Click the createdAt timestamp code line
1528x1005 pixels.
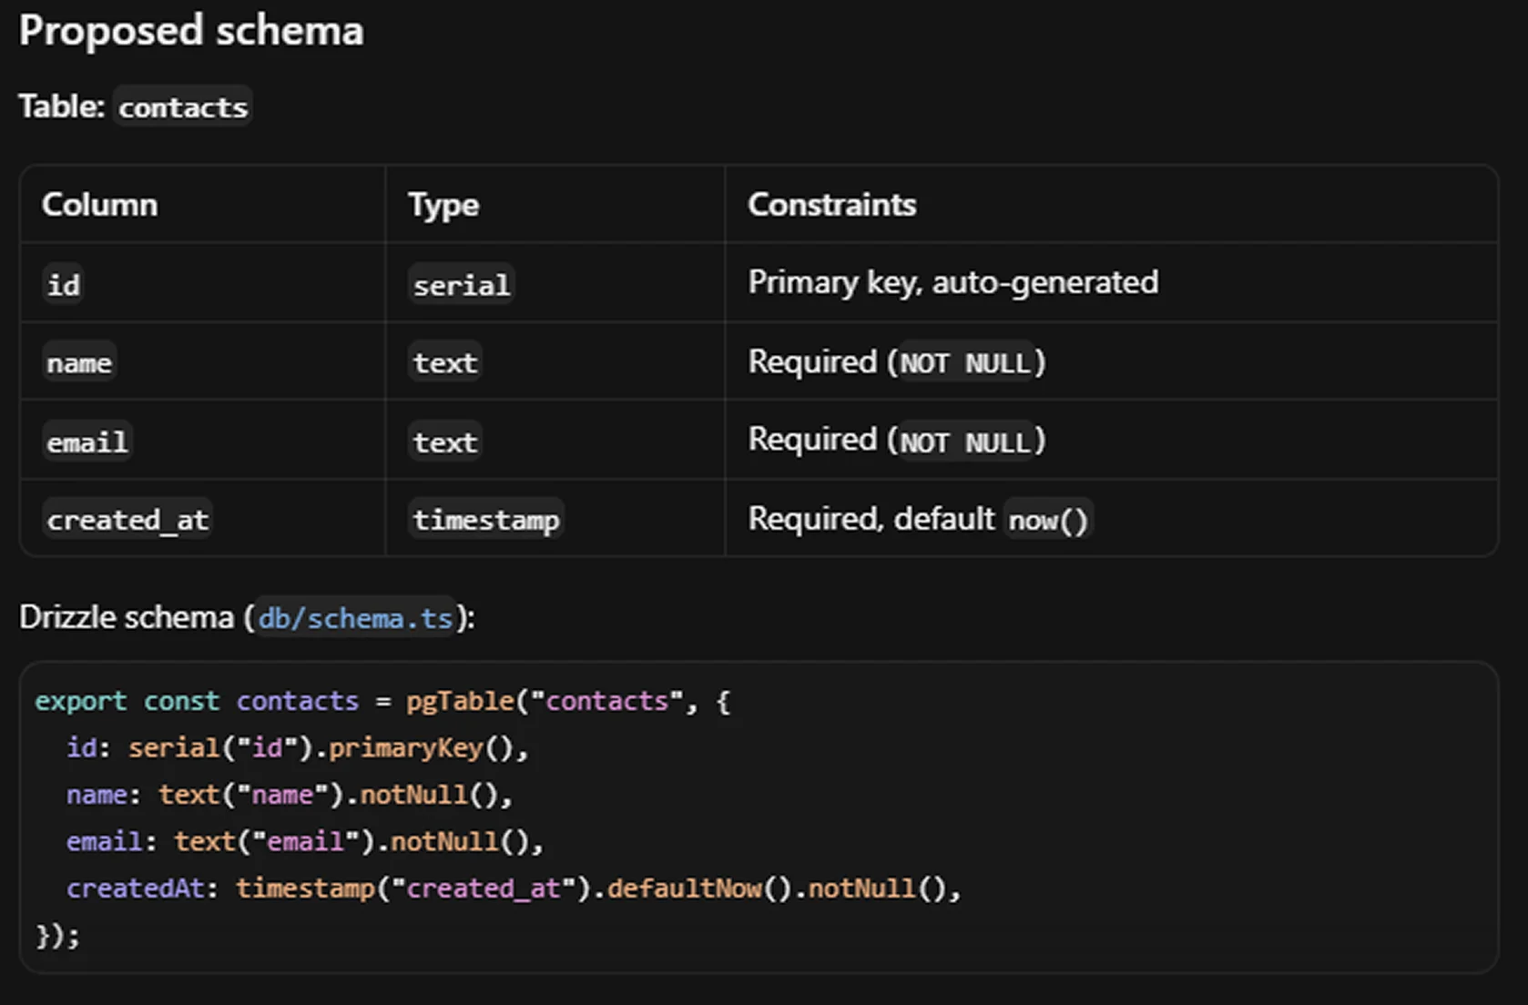(x=514, y=888)
